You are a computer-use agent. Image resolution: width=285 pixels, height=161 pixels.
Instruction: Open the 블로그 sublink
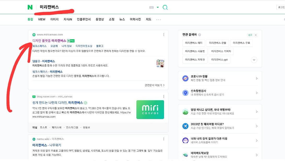100,46
